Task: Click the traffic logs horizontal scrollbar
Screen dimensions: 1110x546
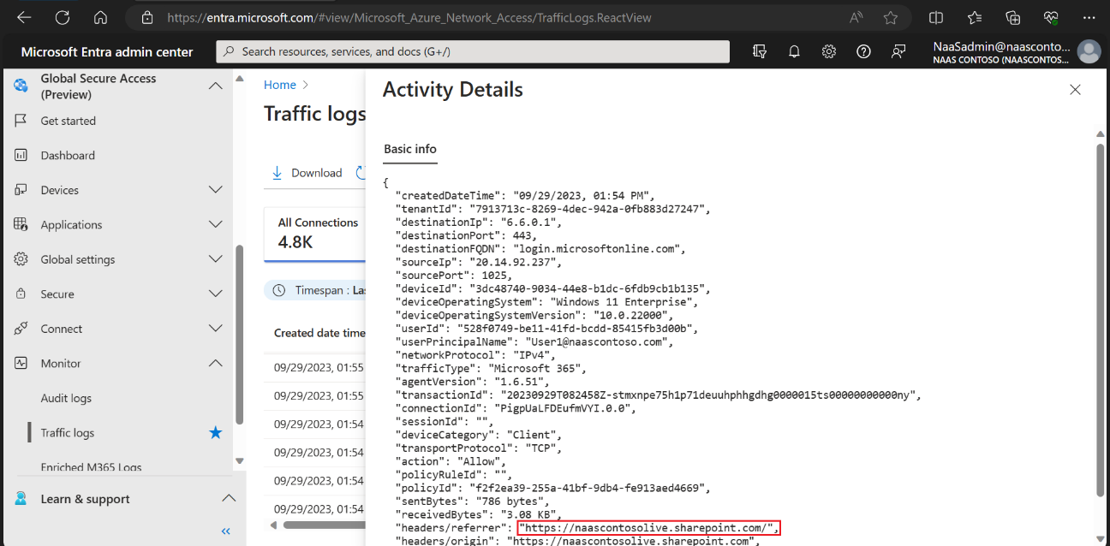Action: [325, 525]
